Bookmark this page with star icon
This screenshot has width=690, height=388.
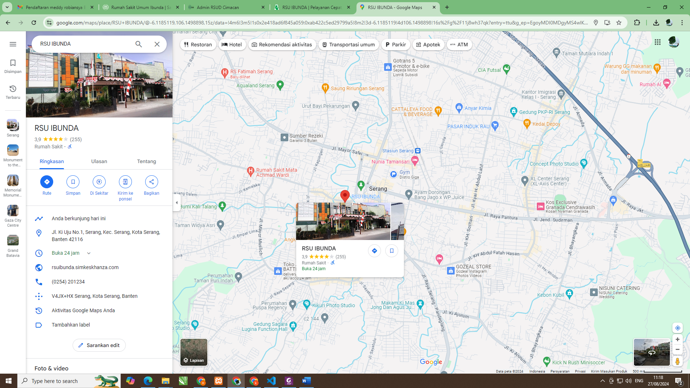(619, 23)
